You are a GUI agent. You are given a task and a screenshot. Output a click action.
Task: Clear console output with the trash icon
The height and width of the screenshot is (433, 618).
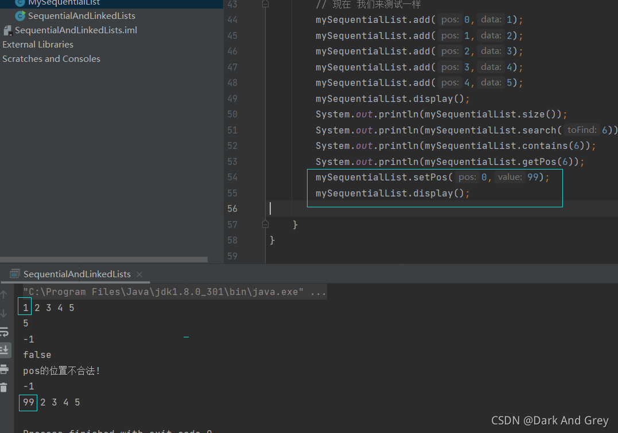[x=4, y=387]
